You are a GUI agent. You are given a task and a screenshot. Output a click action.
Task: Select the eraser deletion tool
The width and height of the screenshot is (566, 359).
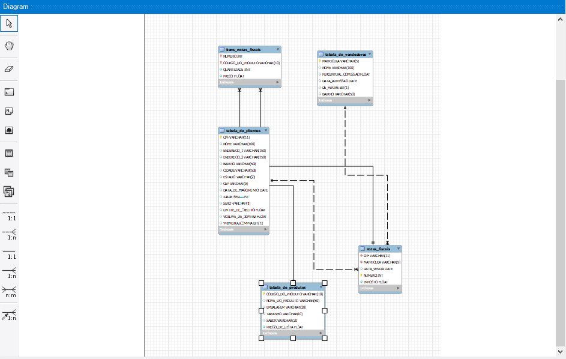(x=8, y=69)
